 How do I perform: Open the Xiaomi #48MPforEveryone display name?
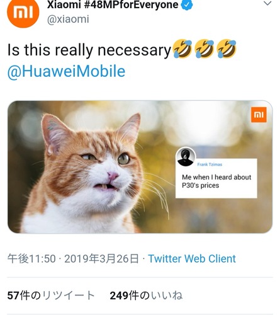[113, 4]
